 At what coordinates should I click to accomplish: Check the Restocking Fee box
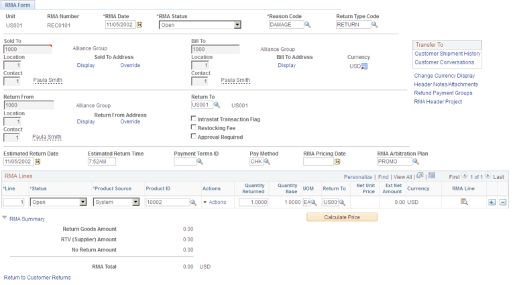click(x=193, y=127)
